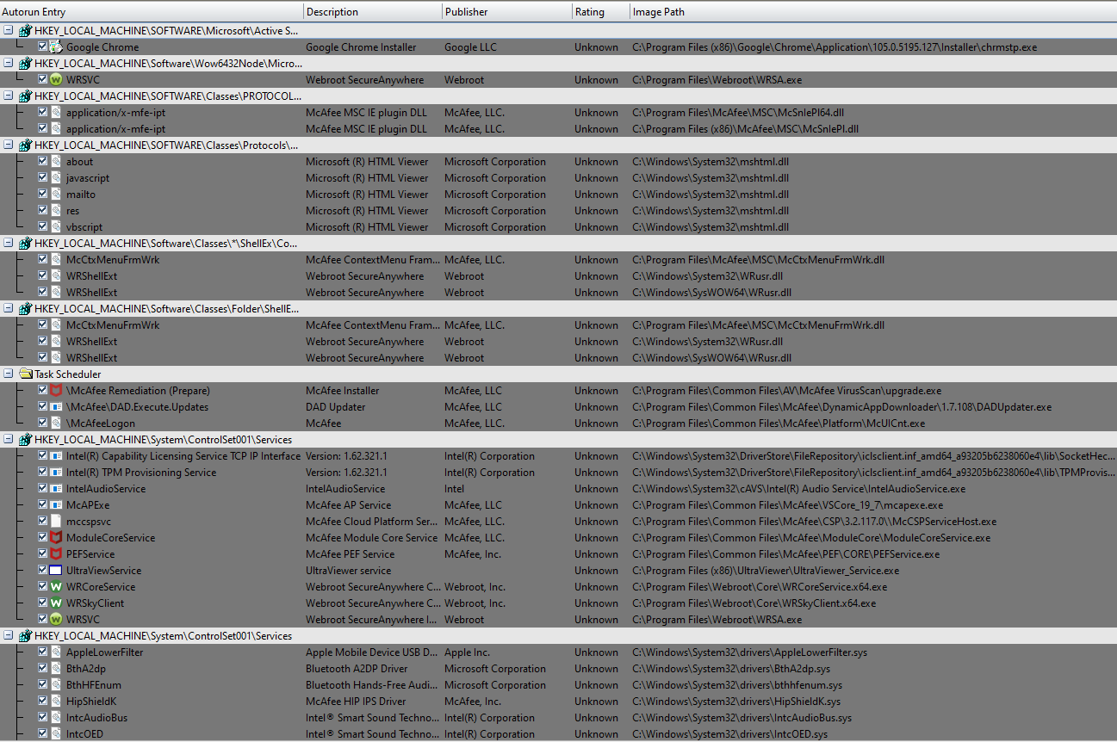Collapse the SOFTWARE\Classes\PROTOCOL group

point(8,96)
